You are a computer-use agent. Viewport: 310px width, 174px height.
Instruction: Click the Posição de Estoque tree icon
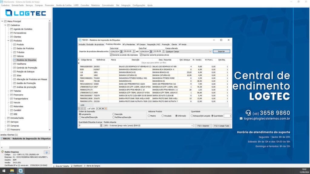point(15,72)
